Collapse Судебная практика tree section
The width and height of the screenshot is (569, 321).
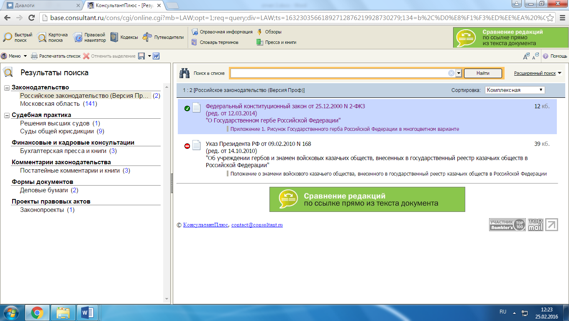coord(7,115)
